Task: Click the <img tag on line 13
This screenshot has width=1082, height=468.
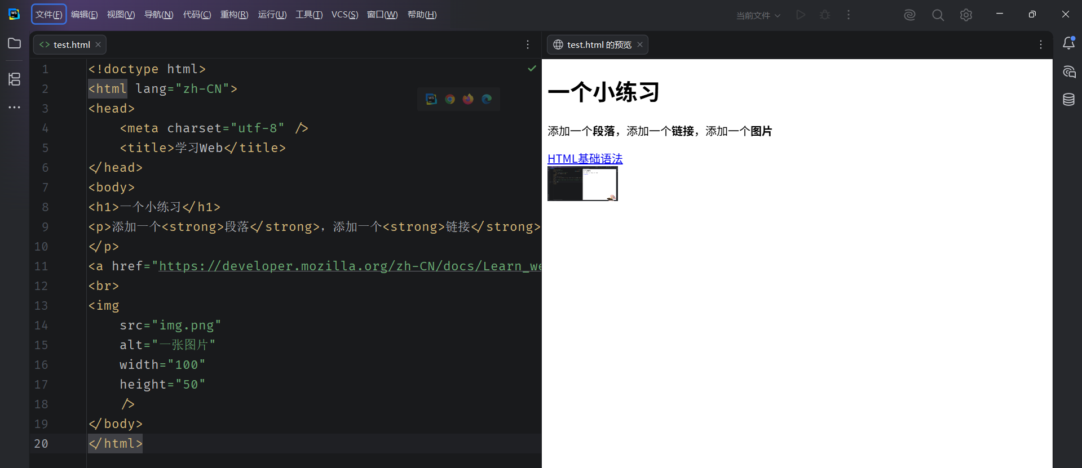Action: point(104,306)
